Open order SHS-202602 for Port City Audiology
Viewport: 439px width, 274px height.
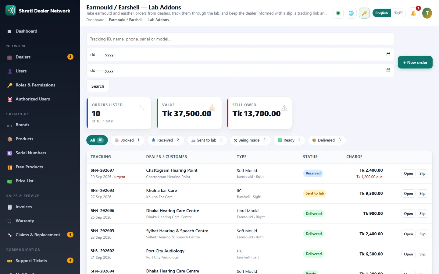point(408,254)
